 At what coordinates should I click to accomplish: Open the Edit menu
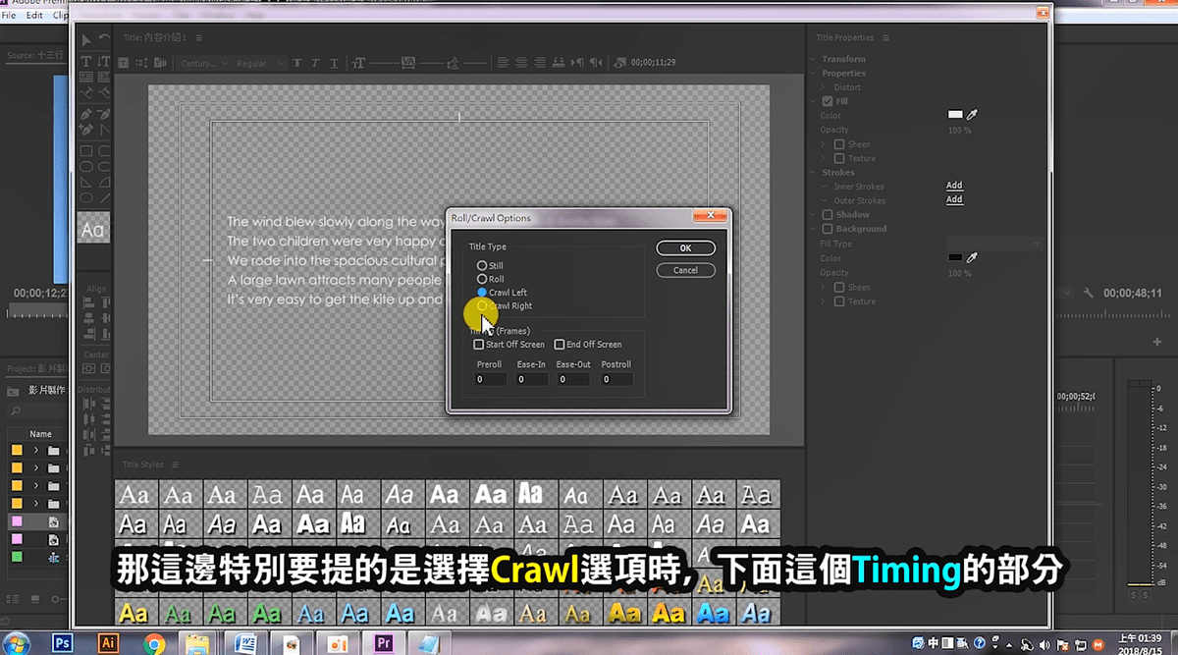point(34,16)
